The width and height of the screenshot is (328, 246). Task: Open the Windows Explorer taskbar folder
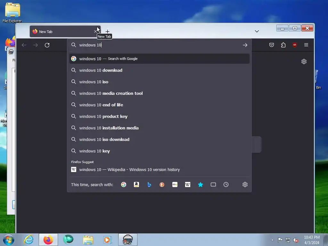(x=88, y=240)
